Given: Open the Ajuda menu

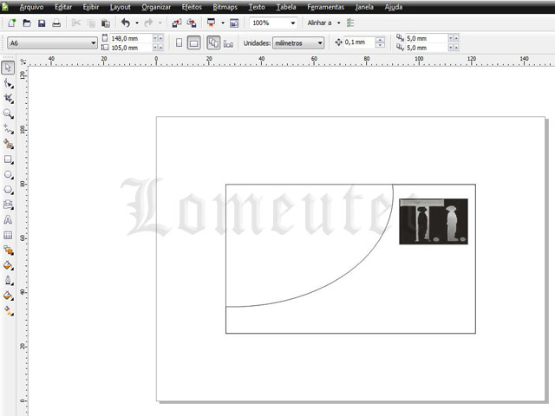Looking at the screenshot, I should pos(393,7).
